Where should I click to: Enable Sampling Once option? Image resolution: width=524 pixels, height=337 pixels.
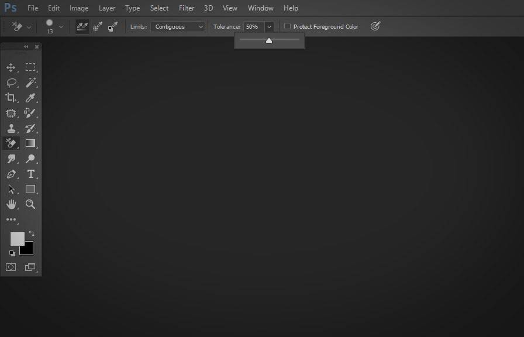click(98, 26)
